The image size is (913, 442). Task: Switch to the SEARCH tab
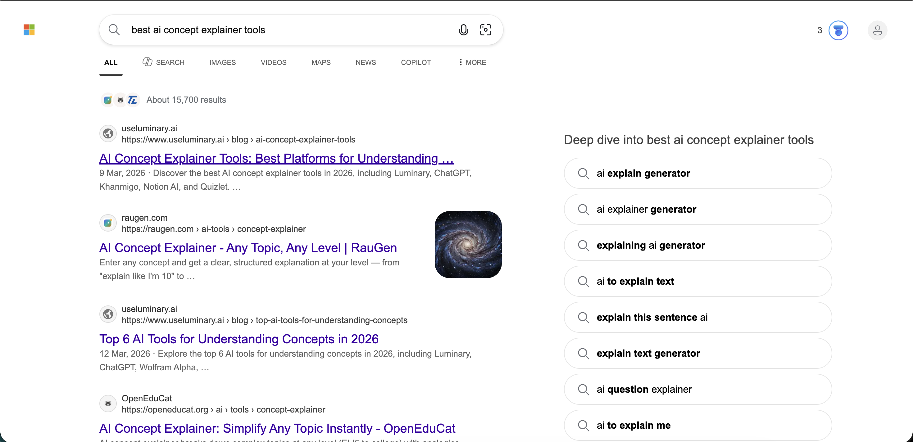163,62
